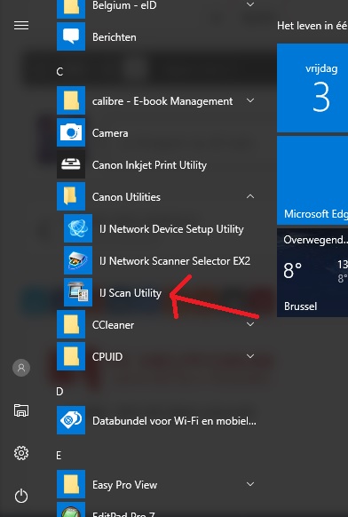Click the Easy Pro View label
The width and height of the screenshot is (348, 517).
click(124, 485)
